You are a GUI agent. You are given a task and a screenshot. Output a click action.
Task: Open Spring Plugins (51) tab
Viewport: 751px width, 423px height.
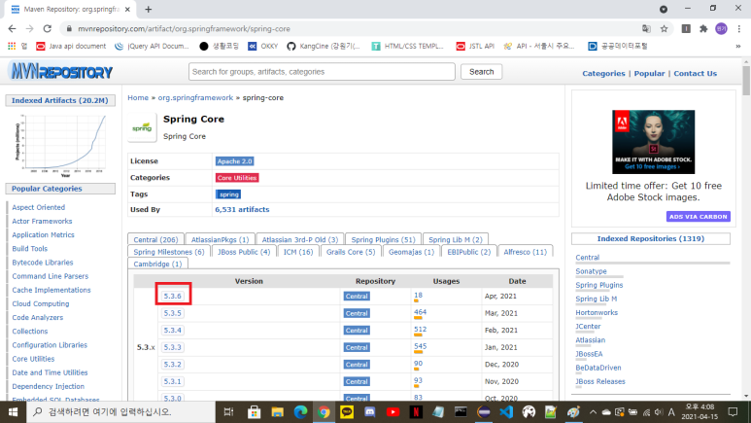coord(383,239)
